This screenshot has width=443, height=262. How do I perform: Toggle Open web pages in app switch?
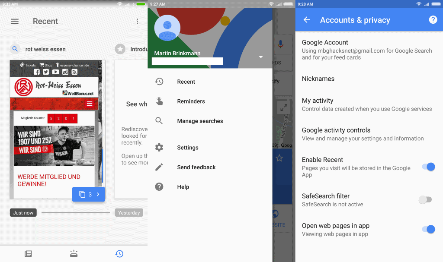[x=429, y=229]
